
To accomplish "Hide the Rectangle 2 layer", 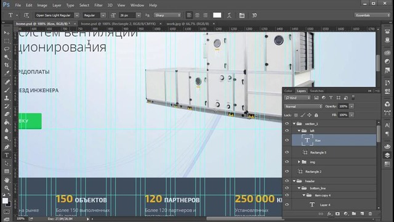I will coord(287,171).
